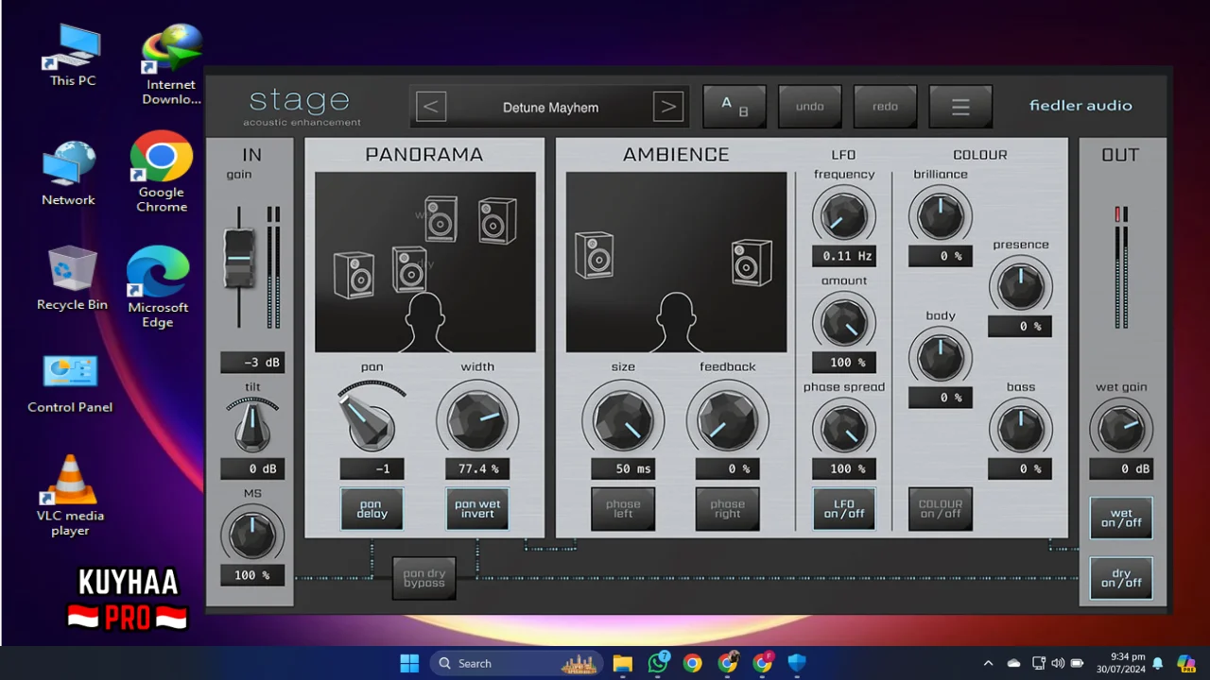Click the brilliance knob in Colour
The width and height of the screenshot is (1210, 680).
click(x=941, y=216)
